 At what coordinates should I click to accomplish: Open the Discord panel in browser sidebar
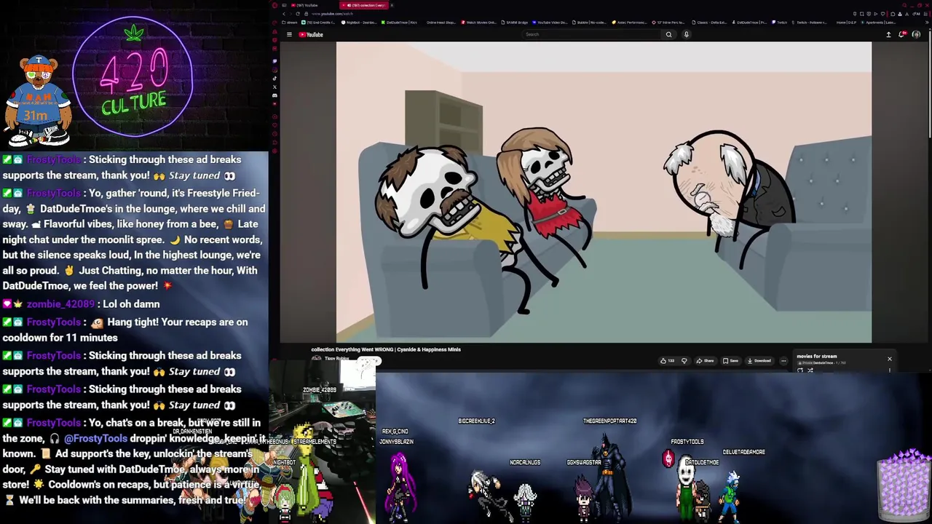275,95
